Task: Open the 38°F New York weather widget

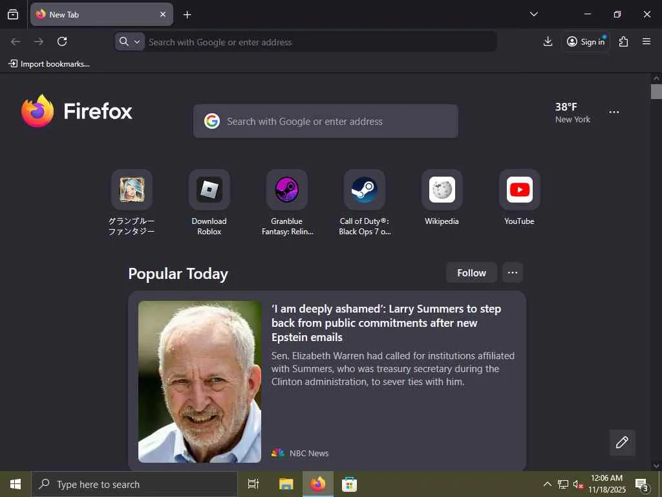Action: (x=573, y=113)
